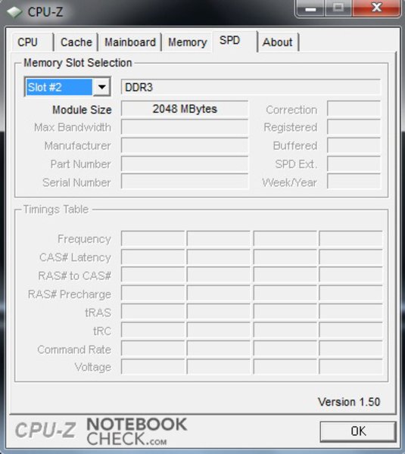The height and width of the screenshot is (454, 405).
Task: Click the Frequency label
Action: pyautogui.click(x=84, y=239)
